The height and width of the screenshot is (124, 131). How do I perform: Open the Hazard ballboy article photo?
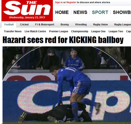pyautogui.click(x=67, y=85)
